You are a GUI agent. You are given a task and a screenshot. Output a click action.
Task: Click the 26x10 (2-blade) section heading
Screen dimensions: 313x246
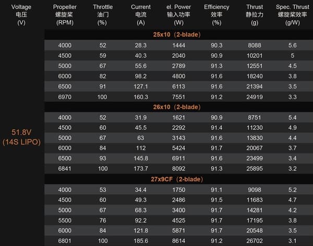pyautogui.click(x=177, y=107)
